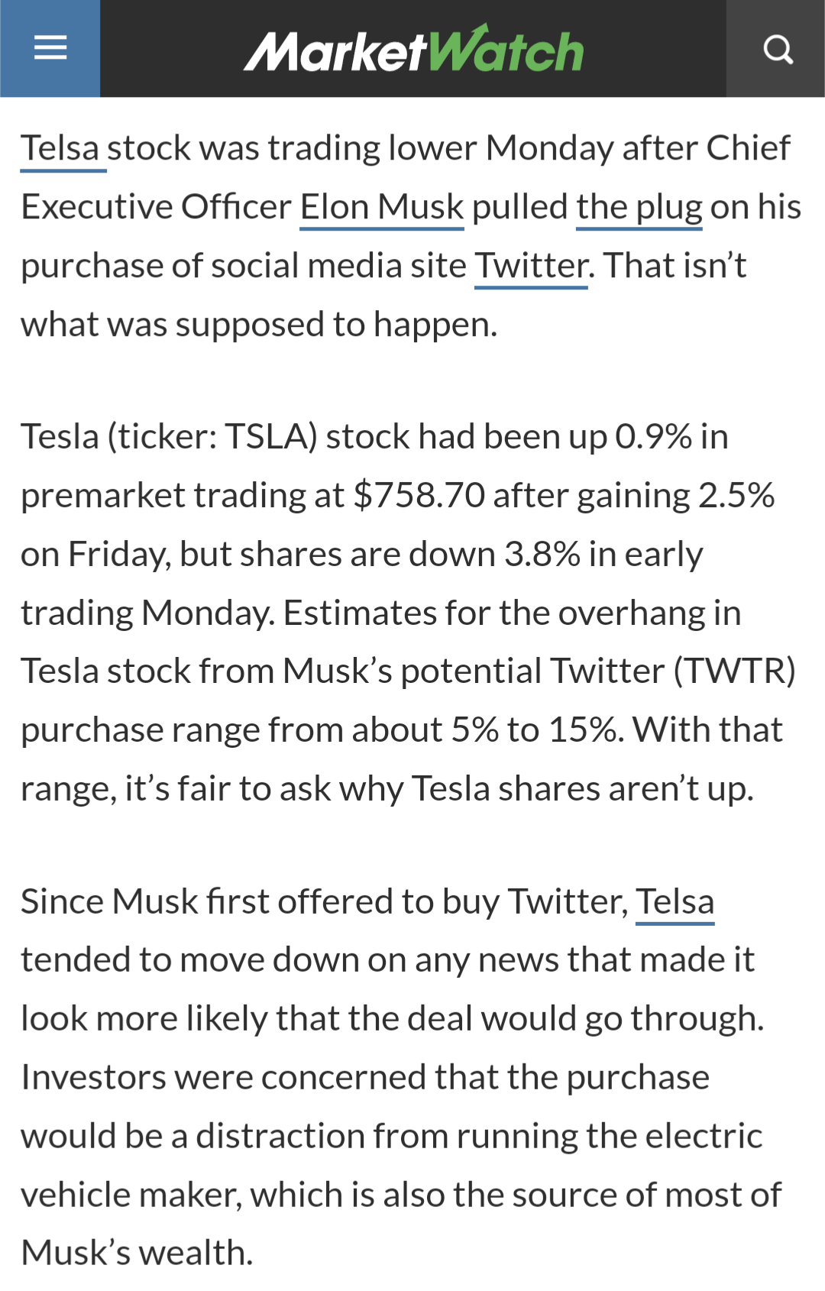
Task: Open "the plug" hyperlink
Action: [x=639, y=207]
